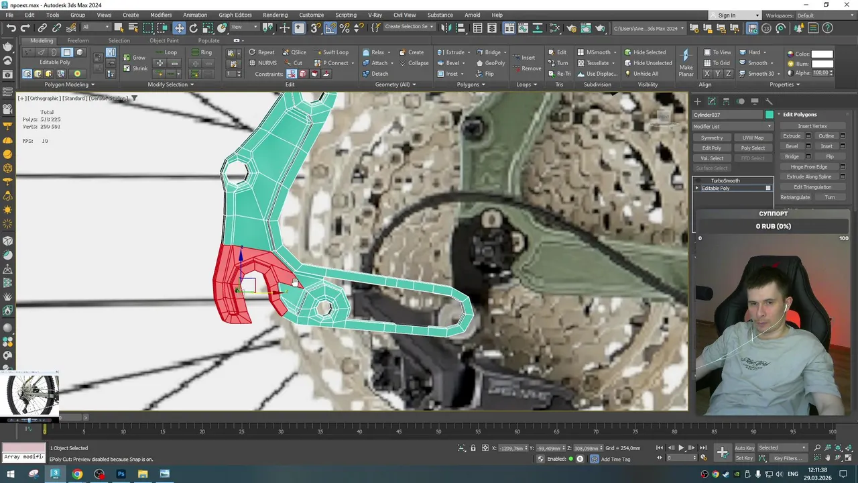Screen dimensions: 858x483
Task: Open the help question mark icon
Action: (x=828, y=28)
